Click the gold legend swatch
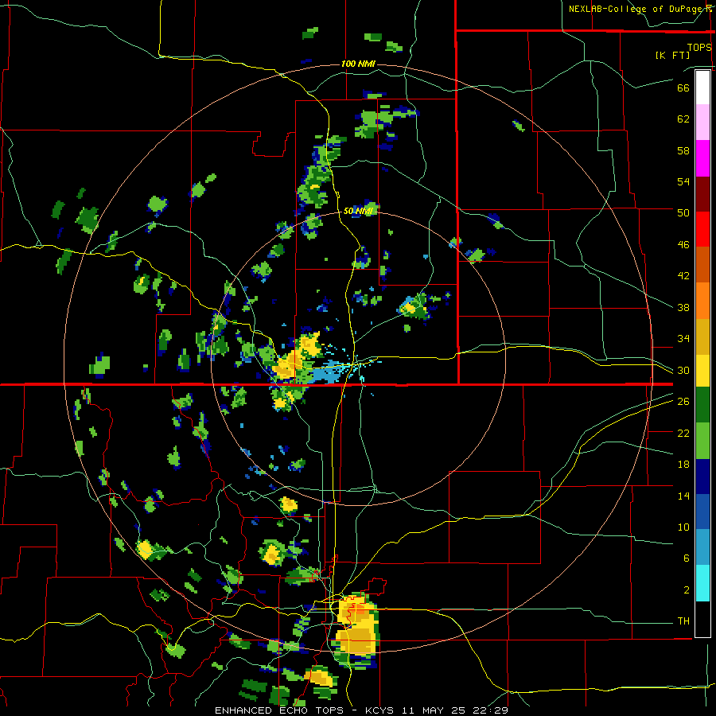The width and height of the screenshot is (716, 716). pyautogui.click(x=702, y=336)
